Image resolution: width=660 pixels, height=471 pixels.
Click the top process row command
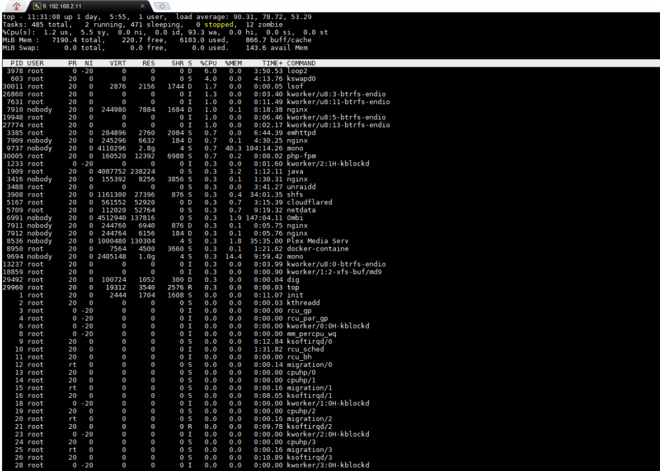click(x=292, y=287)
